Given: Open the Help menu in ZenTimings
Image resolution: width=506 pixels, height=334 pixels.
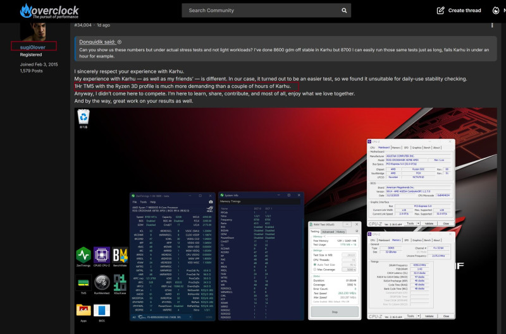Looking at the screenshot, I should (152, 202).
